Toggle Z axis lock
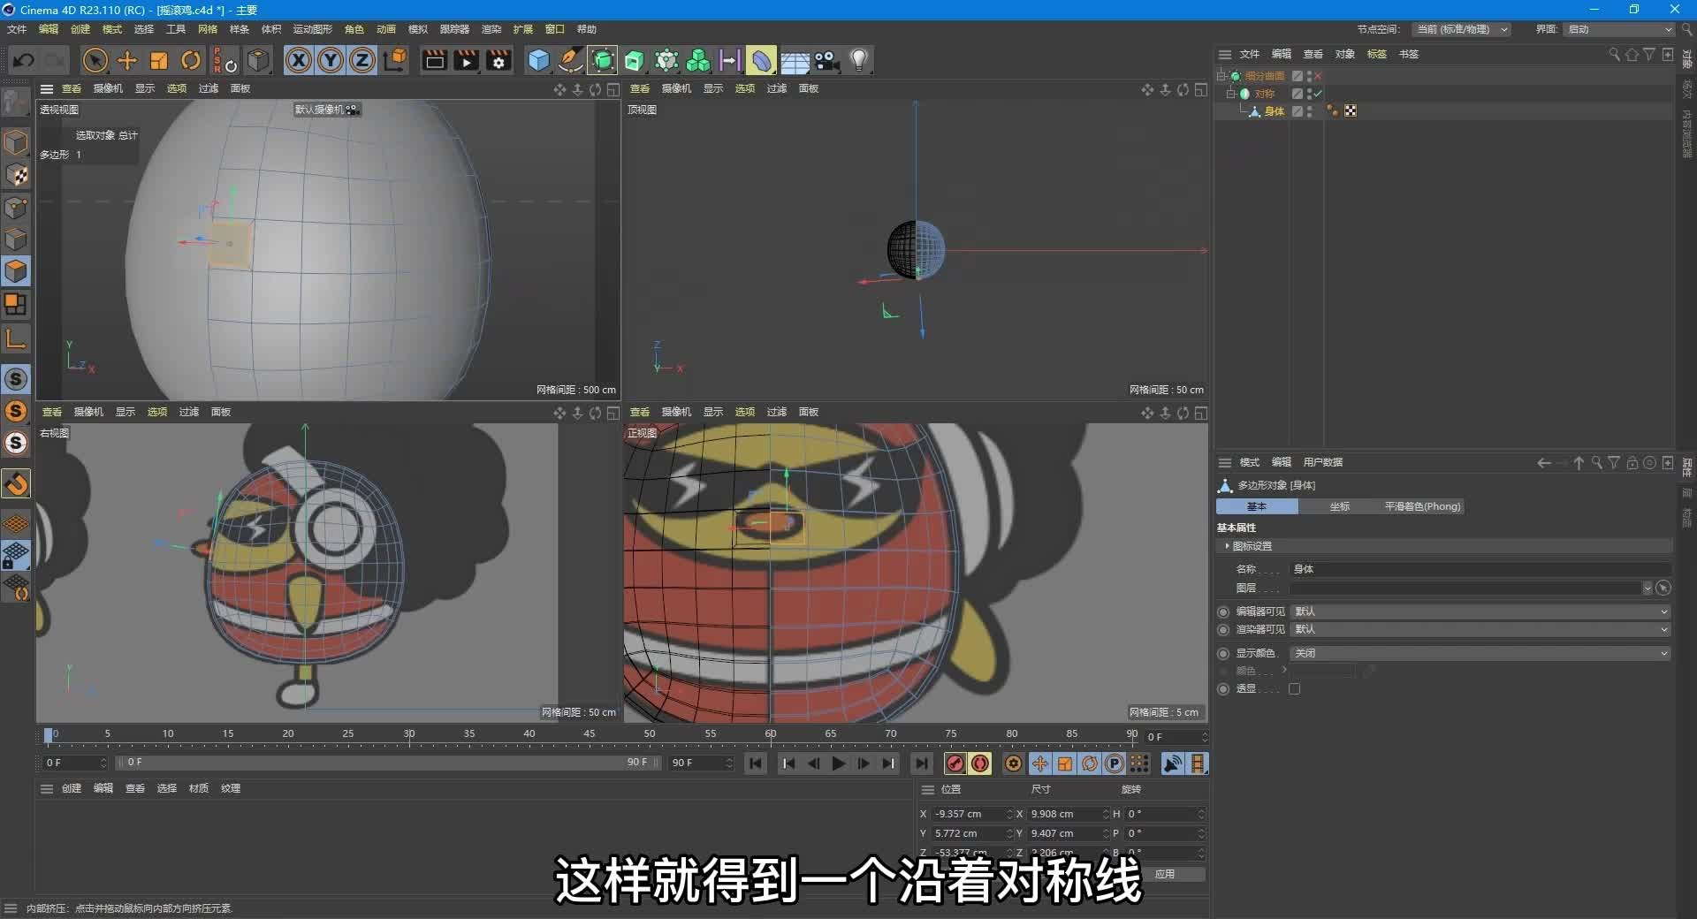 362,60
